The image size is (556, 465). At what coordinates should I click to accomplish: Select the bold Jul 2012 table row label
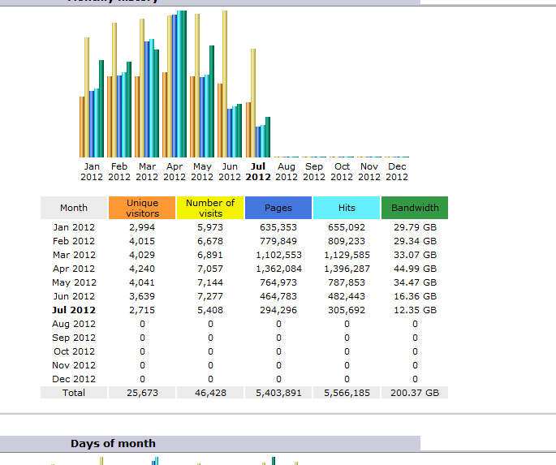click(74, 310)
